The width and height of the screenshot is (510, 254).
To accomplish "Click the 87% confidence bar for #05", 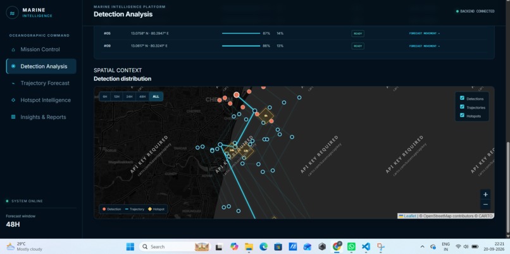I will point(241,33).
